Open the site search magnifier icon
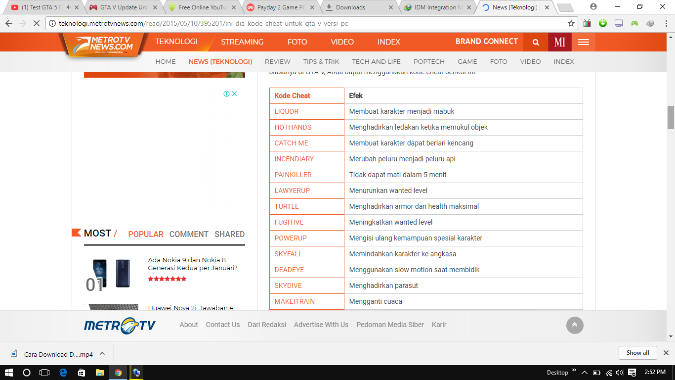Viewport: 675px width, 380px height. (x=536, y=42)
